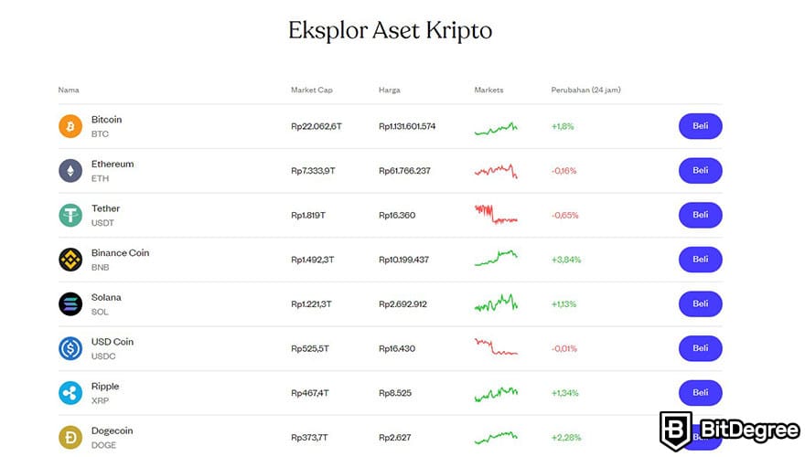View Bitcoin's green market sparkline chart
The width and height of the screenshot is (805, 457).
pos(496,128)
